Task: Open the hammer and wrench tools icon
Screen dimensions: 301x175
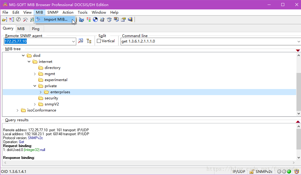Action: 25,19
